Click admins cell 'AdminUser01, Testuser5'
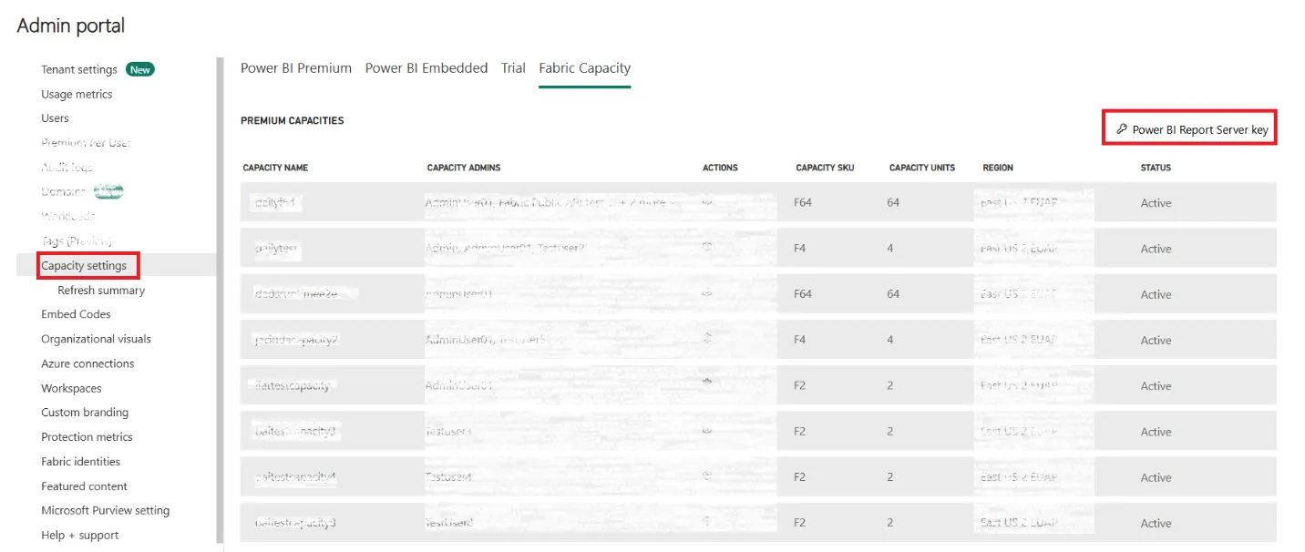 pos(486,339)
